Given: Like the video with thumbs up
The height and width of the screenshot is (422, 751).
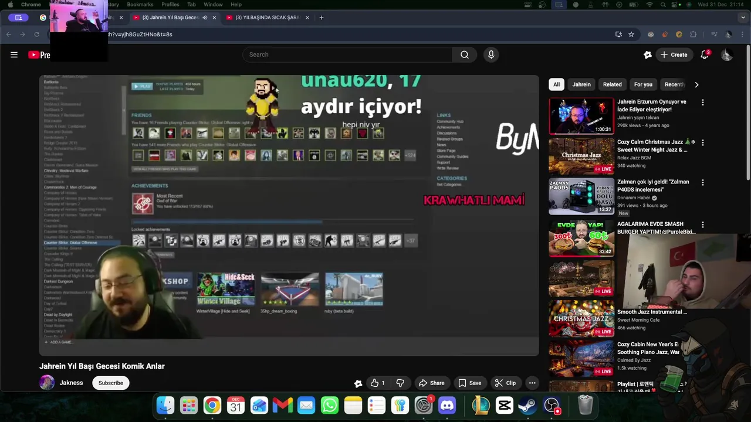Looking at the screenshot, I should pos(378,383).
